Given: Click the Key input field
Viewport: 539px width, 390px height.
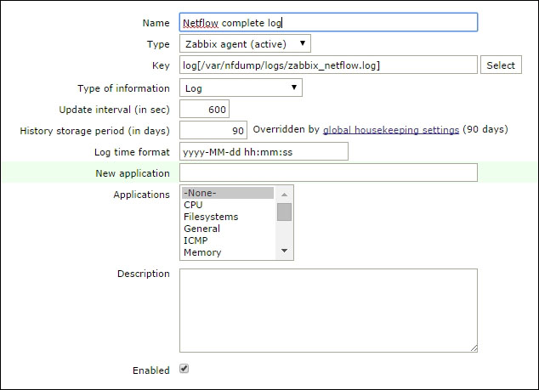Looking at the screenshot, I should 328,65.
